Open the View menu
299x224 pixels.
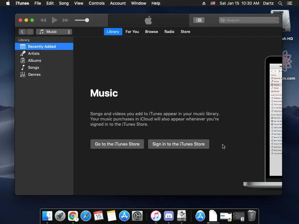point(79,3)
